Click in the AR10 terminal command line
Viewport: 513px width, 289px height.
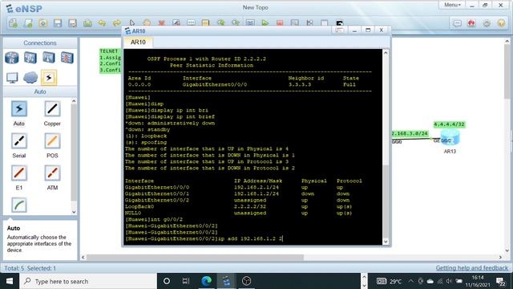coord(204,238)
